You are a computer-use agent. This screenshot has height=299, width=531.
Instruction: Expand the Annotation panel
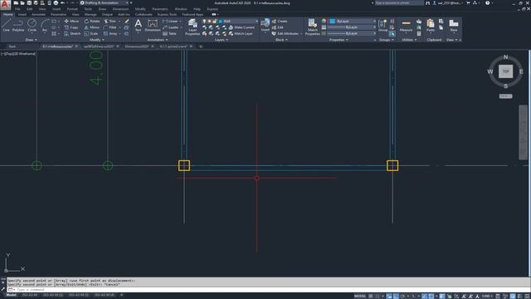coord(157,40)
